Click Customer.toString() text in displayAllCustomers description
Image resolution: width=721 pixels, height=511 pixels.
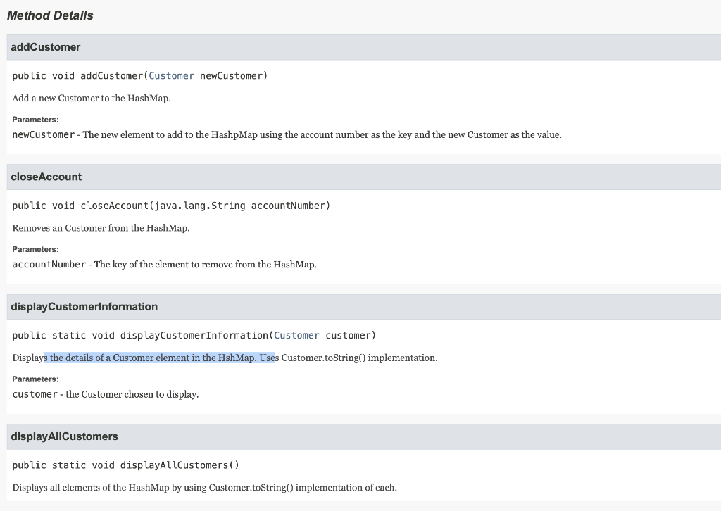(250, 487)
